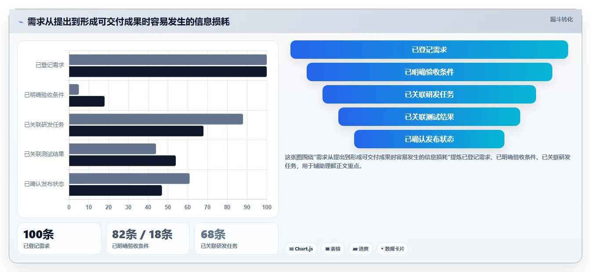This screenshot has height=272, width=591.
Task: Open the 82条 / 18条 stat card
Action: click(148, 239)
